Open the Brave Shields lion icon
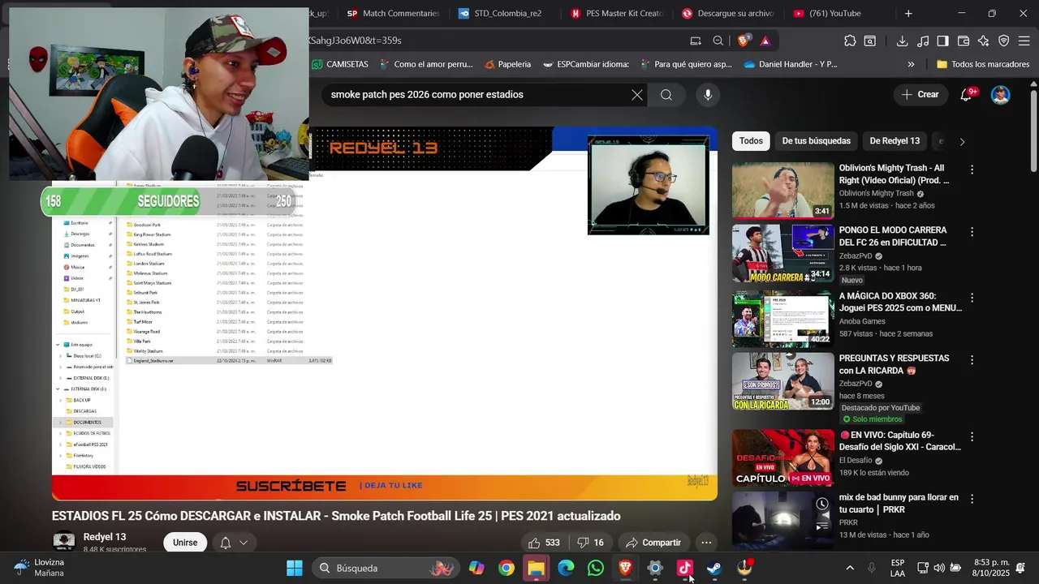1039x584 pixels. point(743,41)
